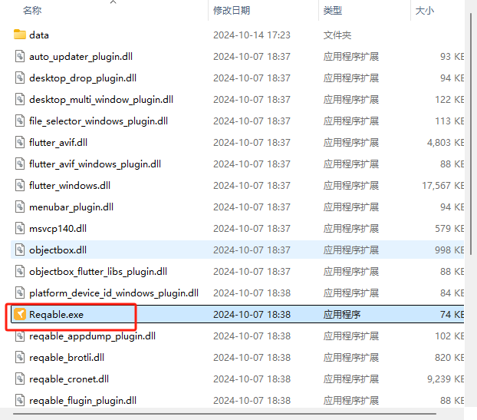Select file name objectbox_flutter_libs_plugin.dll
477x420 pixels.
coord(98,272)
